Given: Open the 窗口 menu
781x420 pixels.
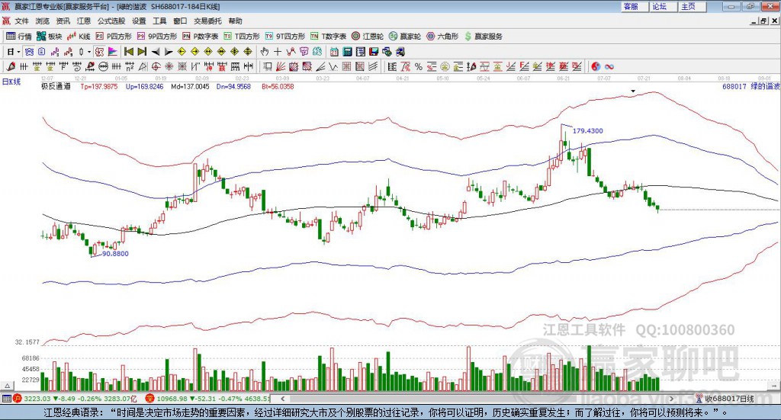Looking at the screenshot, I should [180, 21].
